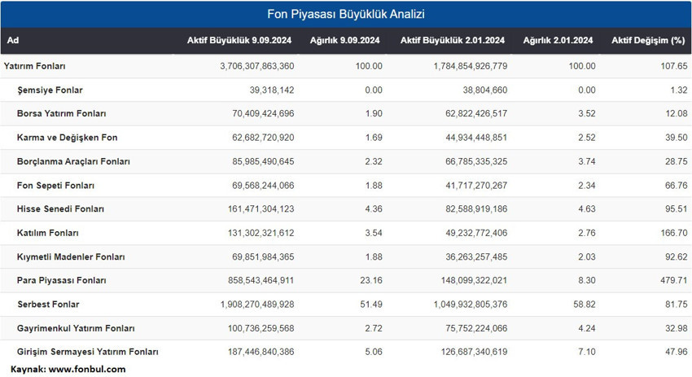This screenshot has width=692, height=377.
Task: Click the Katılım Fonları row label
Action: [50, 233]
